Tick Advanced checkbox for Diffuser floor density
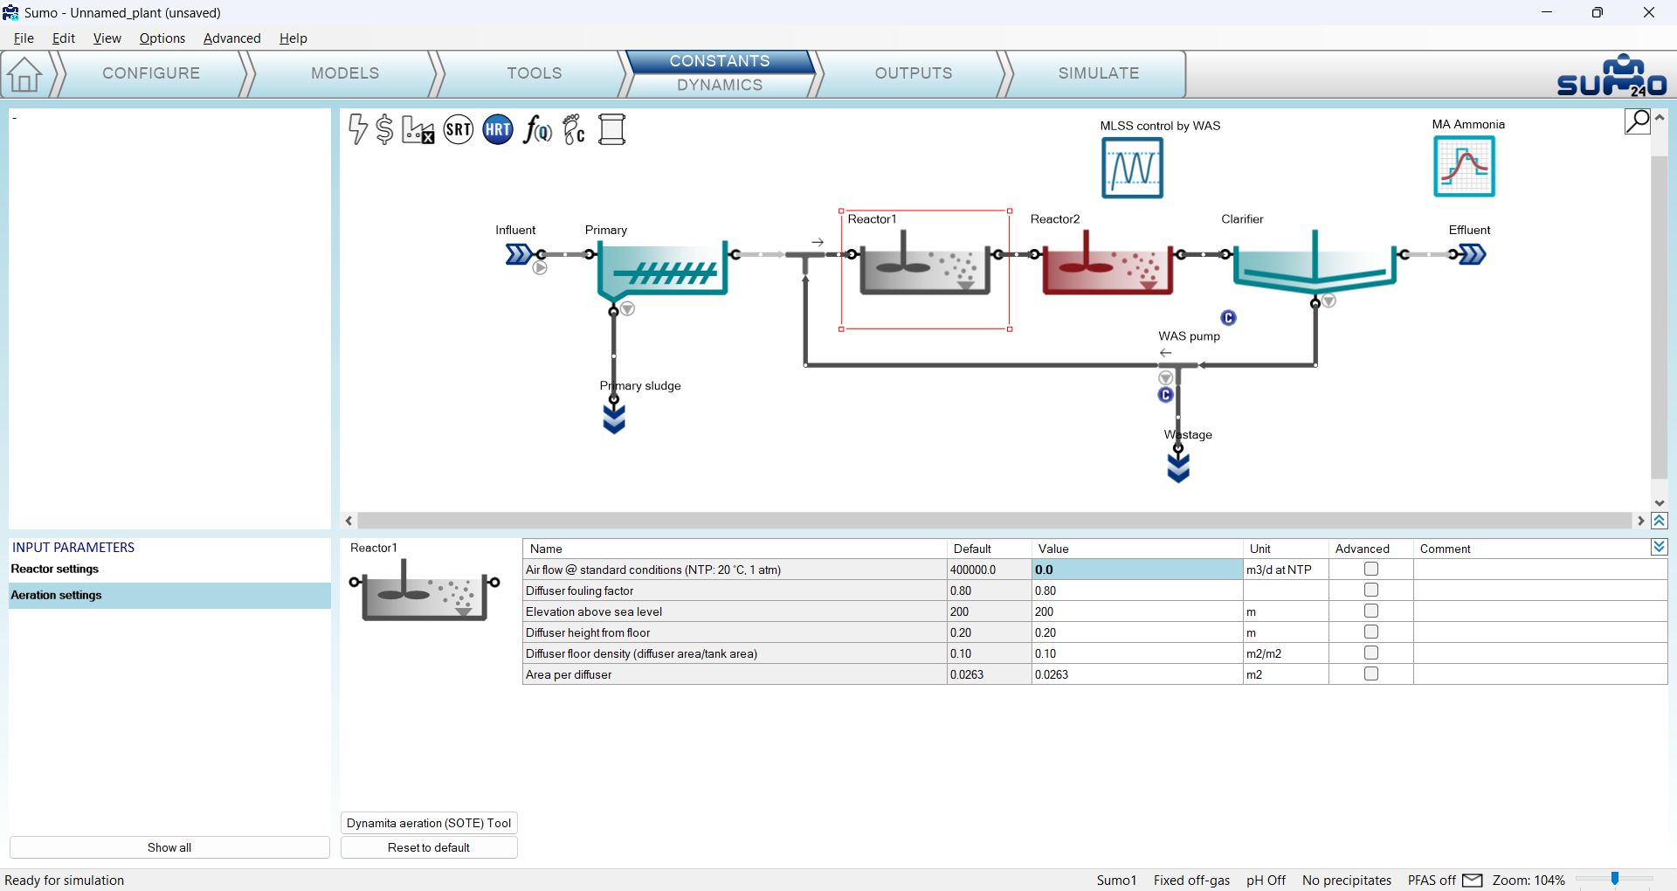The height and width of the screenshot is (891, 1677). pos(1371,653)
